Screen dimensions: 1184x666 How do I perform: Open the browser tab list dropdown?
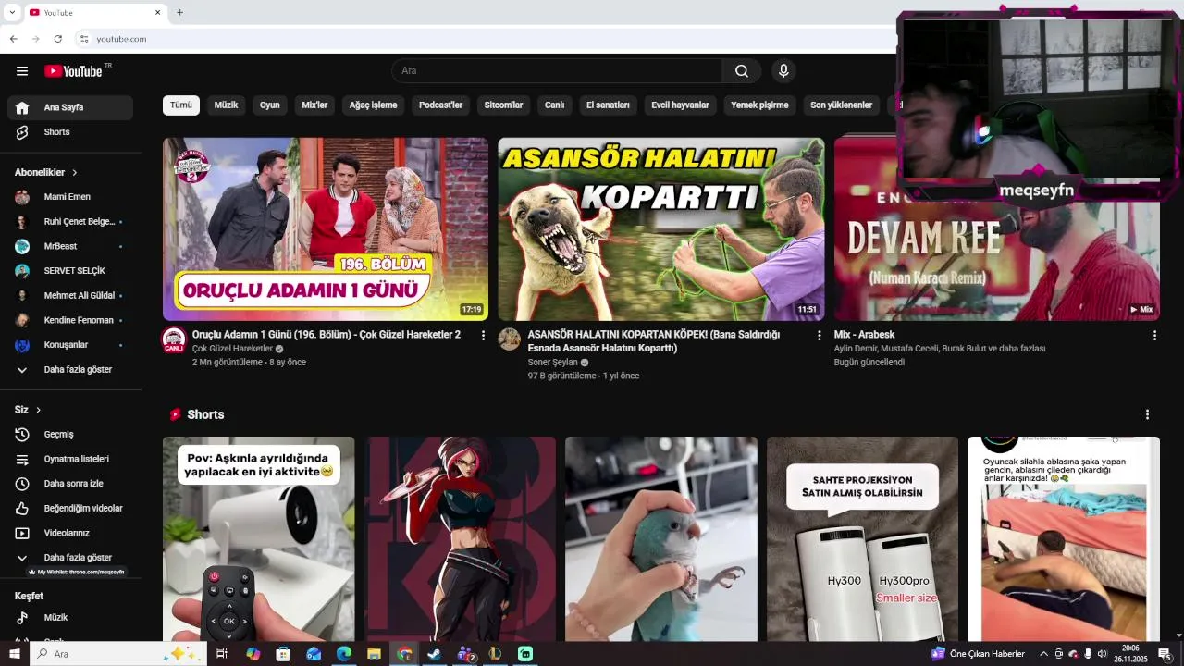pyautogui.click(x=12, y=12)
